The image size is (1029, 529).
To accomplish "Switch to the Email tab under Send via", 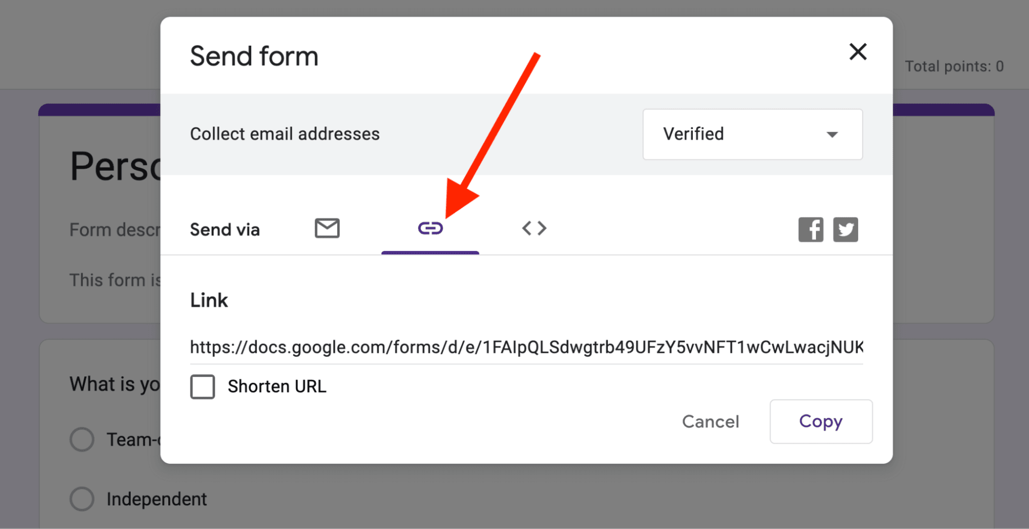I will [327, 228].
